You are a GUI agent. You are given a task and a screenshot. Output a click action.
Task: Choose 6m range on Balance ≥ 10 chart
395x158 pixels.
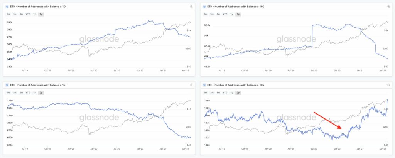21,14
